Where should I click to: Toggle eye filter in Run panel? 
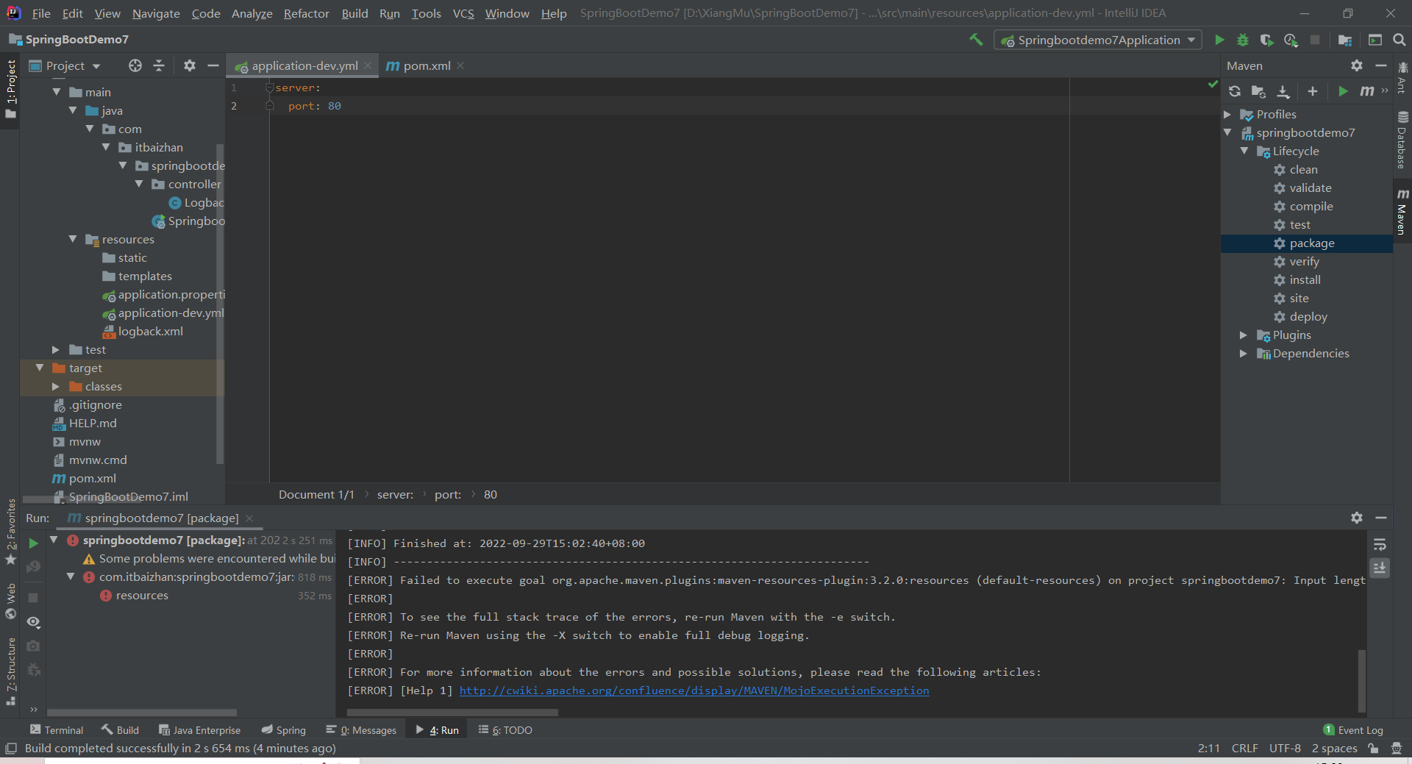[33, 622]
